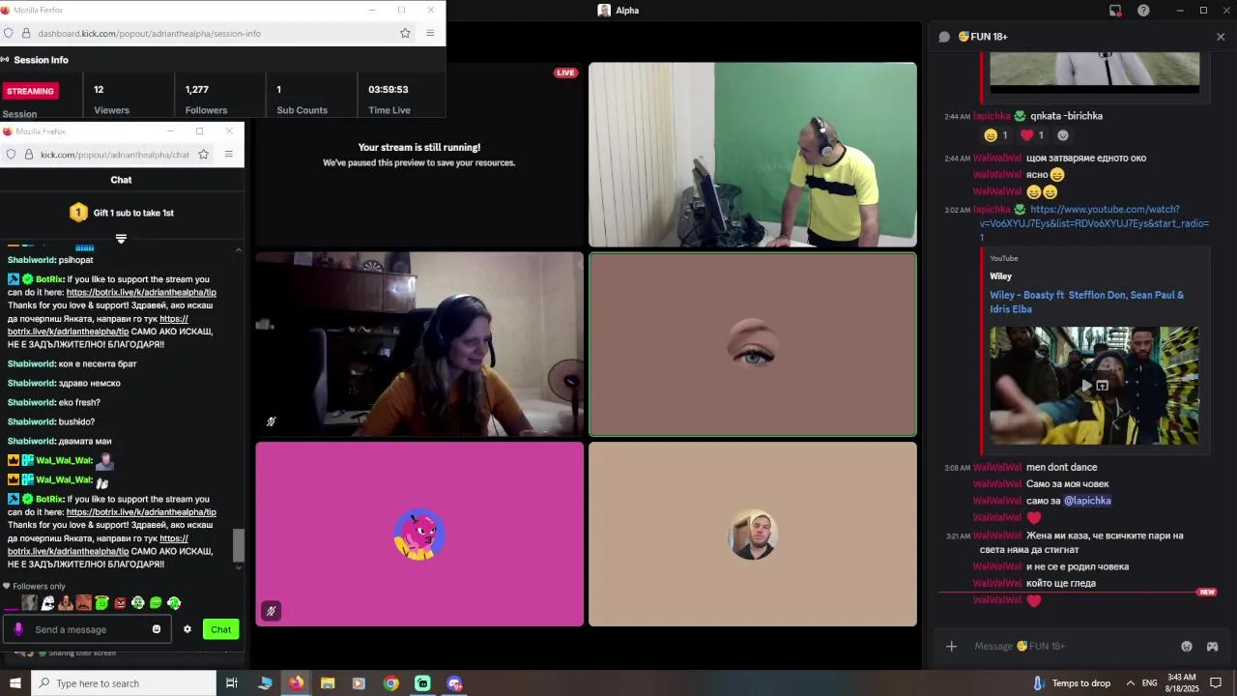
Task: Show hidden system tray icons
Action: [1131, 683]
